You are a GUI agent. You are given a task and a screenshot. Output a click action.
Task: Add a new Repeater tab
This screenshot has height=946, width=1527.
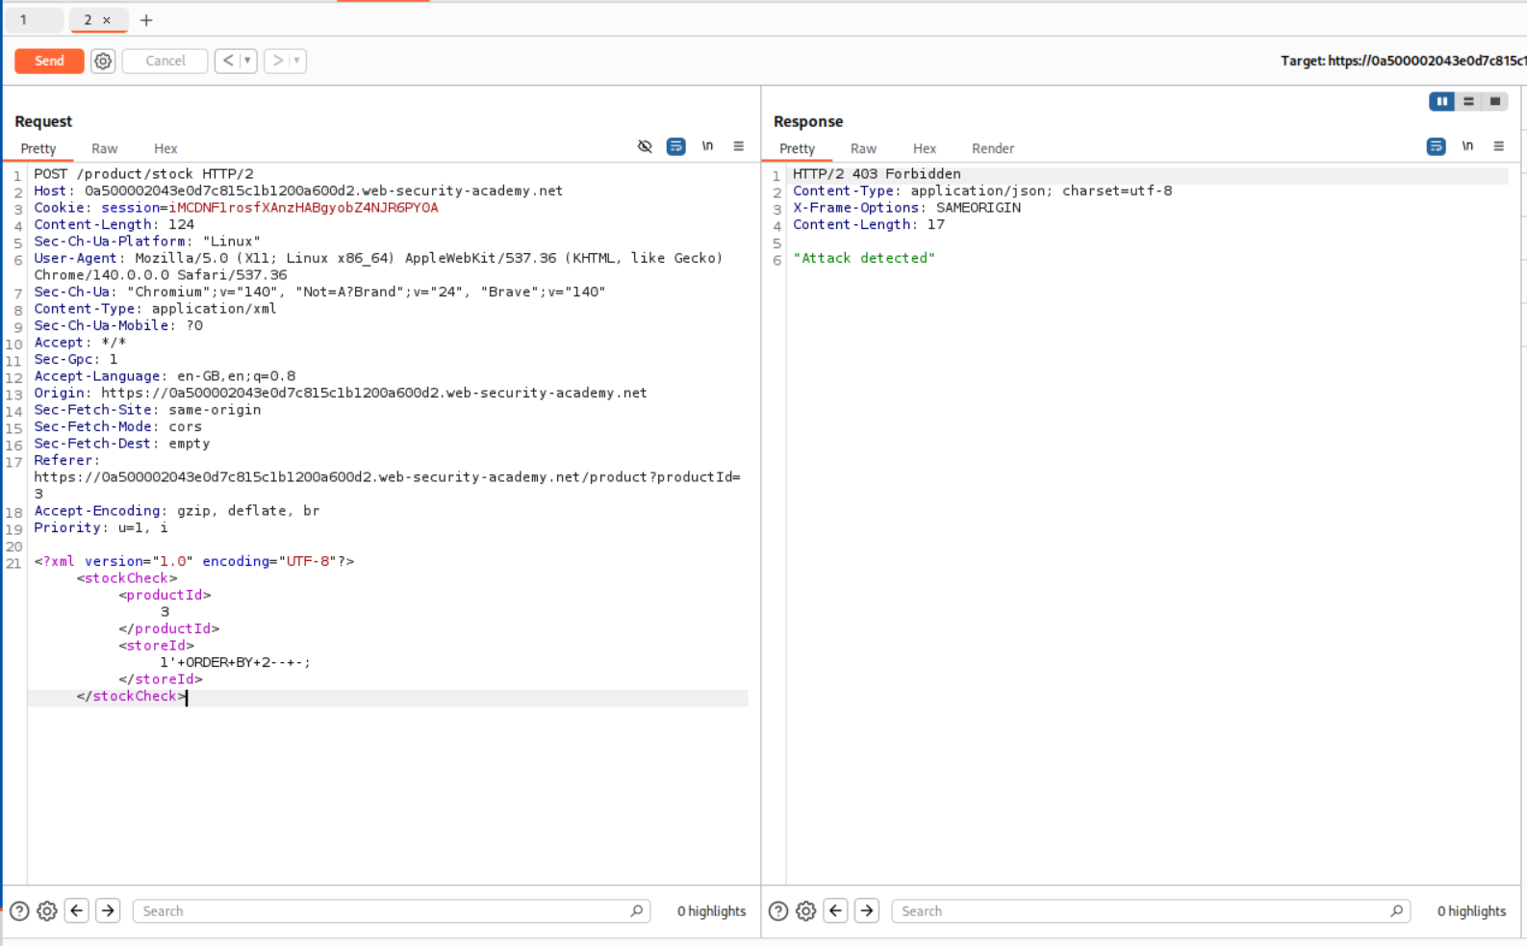pyautogui.click(x=146, y=20)
